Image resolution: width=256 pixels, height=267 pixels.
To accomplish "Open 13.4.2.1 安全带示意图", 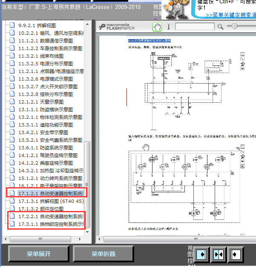I will pos(43,132).
